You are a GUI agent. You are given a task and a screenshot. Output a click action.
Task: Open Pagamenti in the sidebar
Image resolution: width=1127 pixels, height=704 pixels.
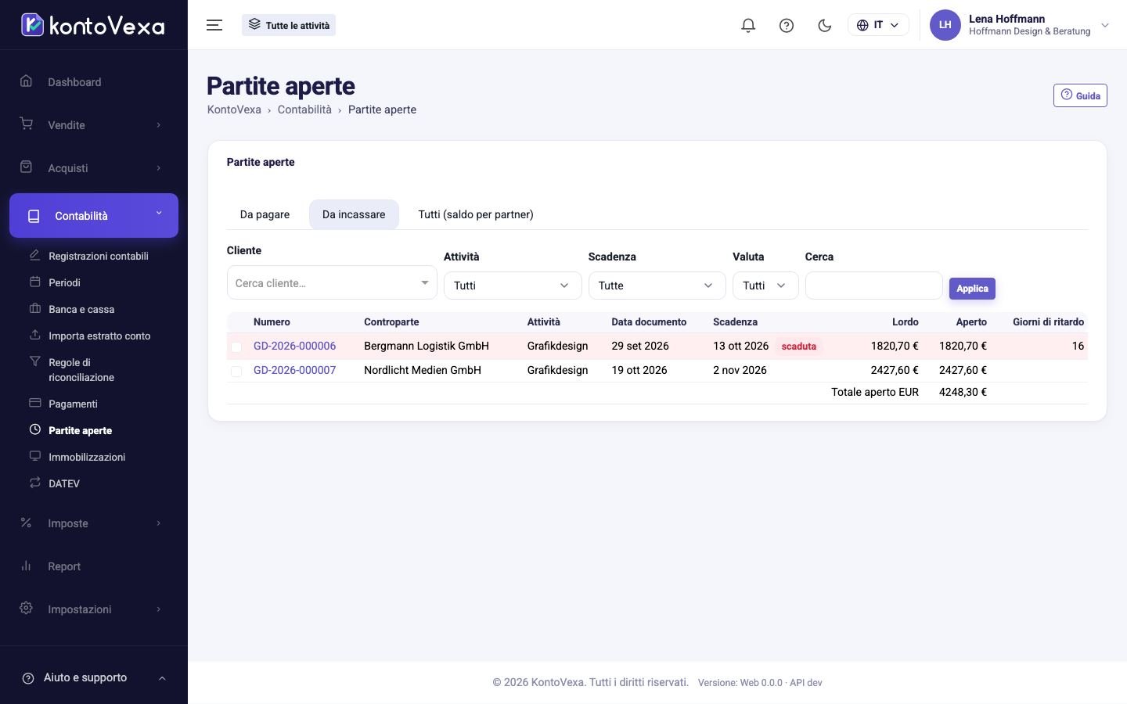pos(73,404)
